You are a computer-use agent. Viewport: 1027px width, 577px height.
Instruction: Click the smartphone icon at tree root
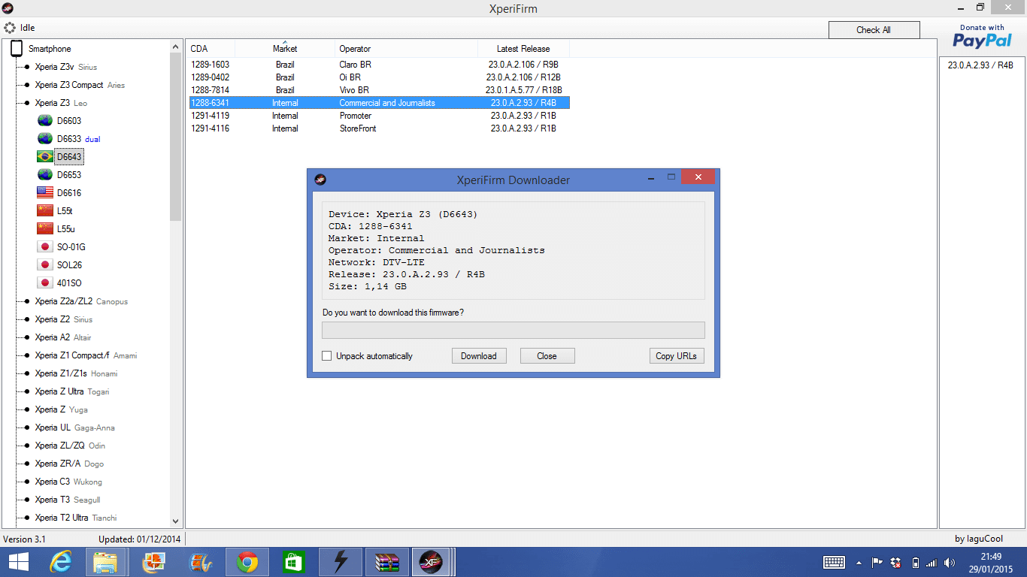click(17, 49)
